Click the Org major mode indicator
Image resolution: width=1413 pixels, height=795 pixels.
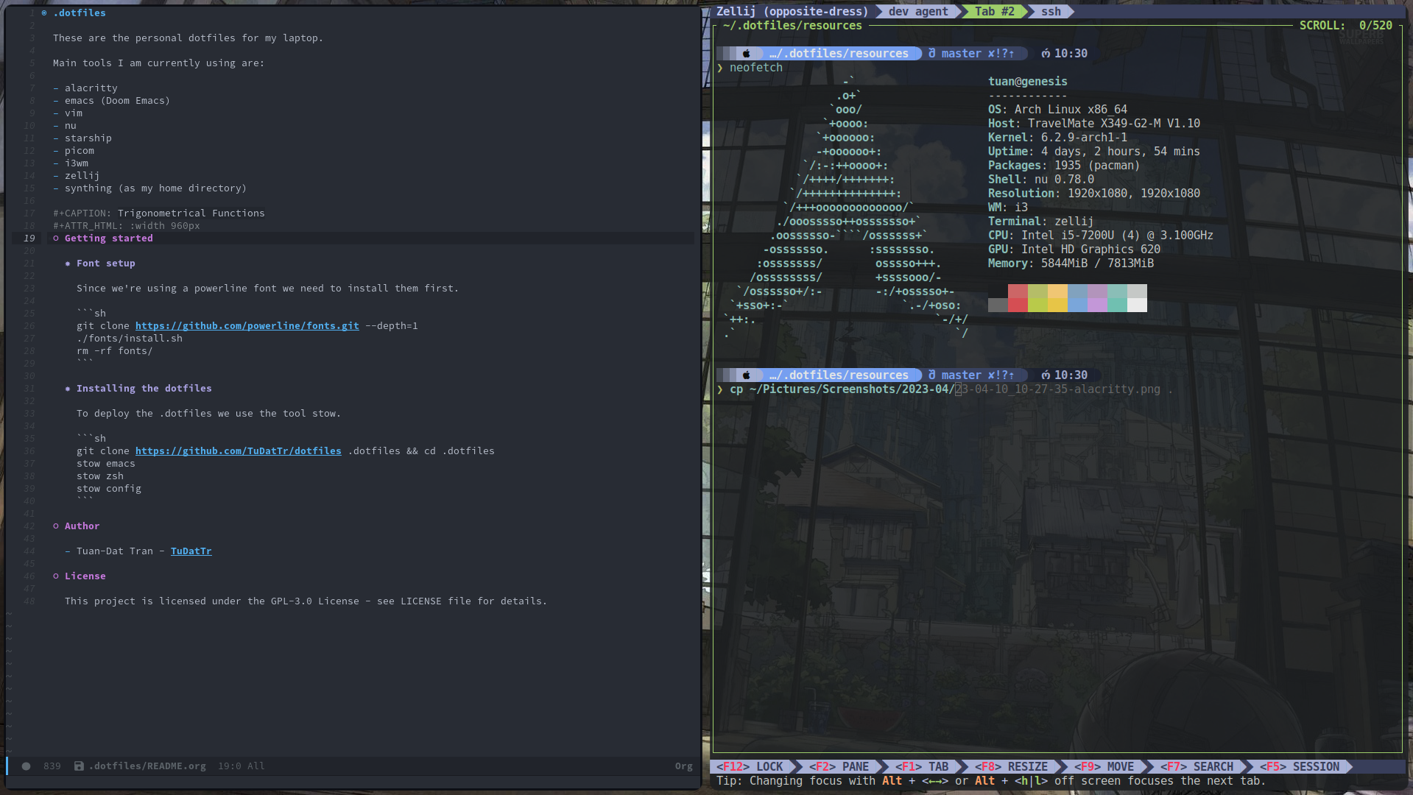684,766
